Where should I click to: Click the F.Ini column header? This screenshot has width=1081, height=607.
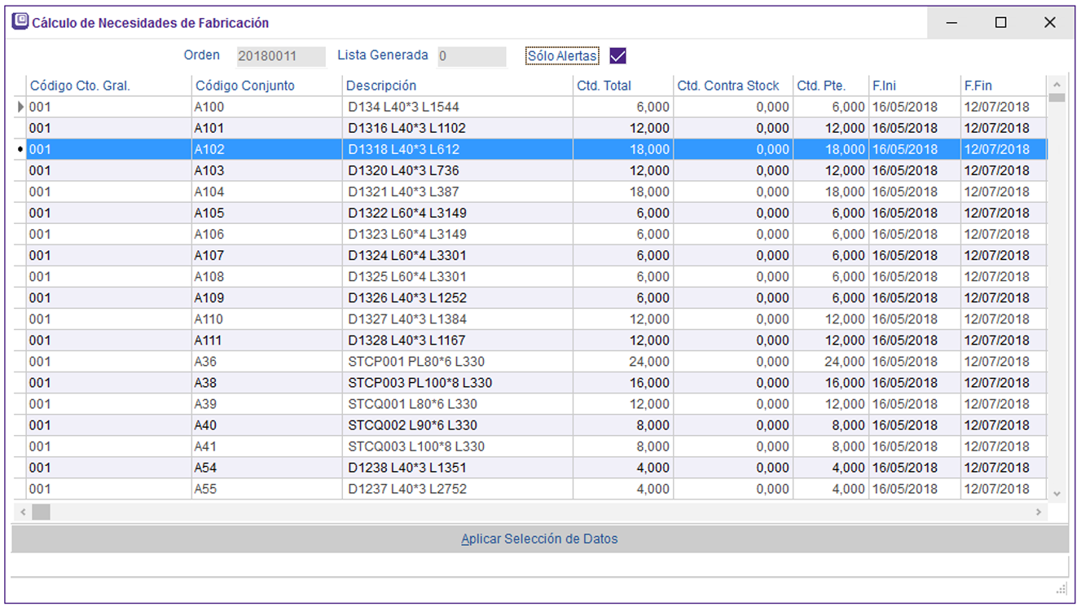(x=884, y=86)
